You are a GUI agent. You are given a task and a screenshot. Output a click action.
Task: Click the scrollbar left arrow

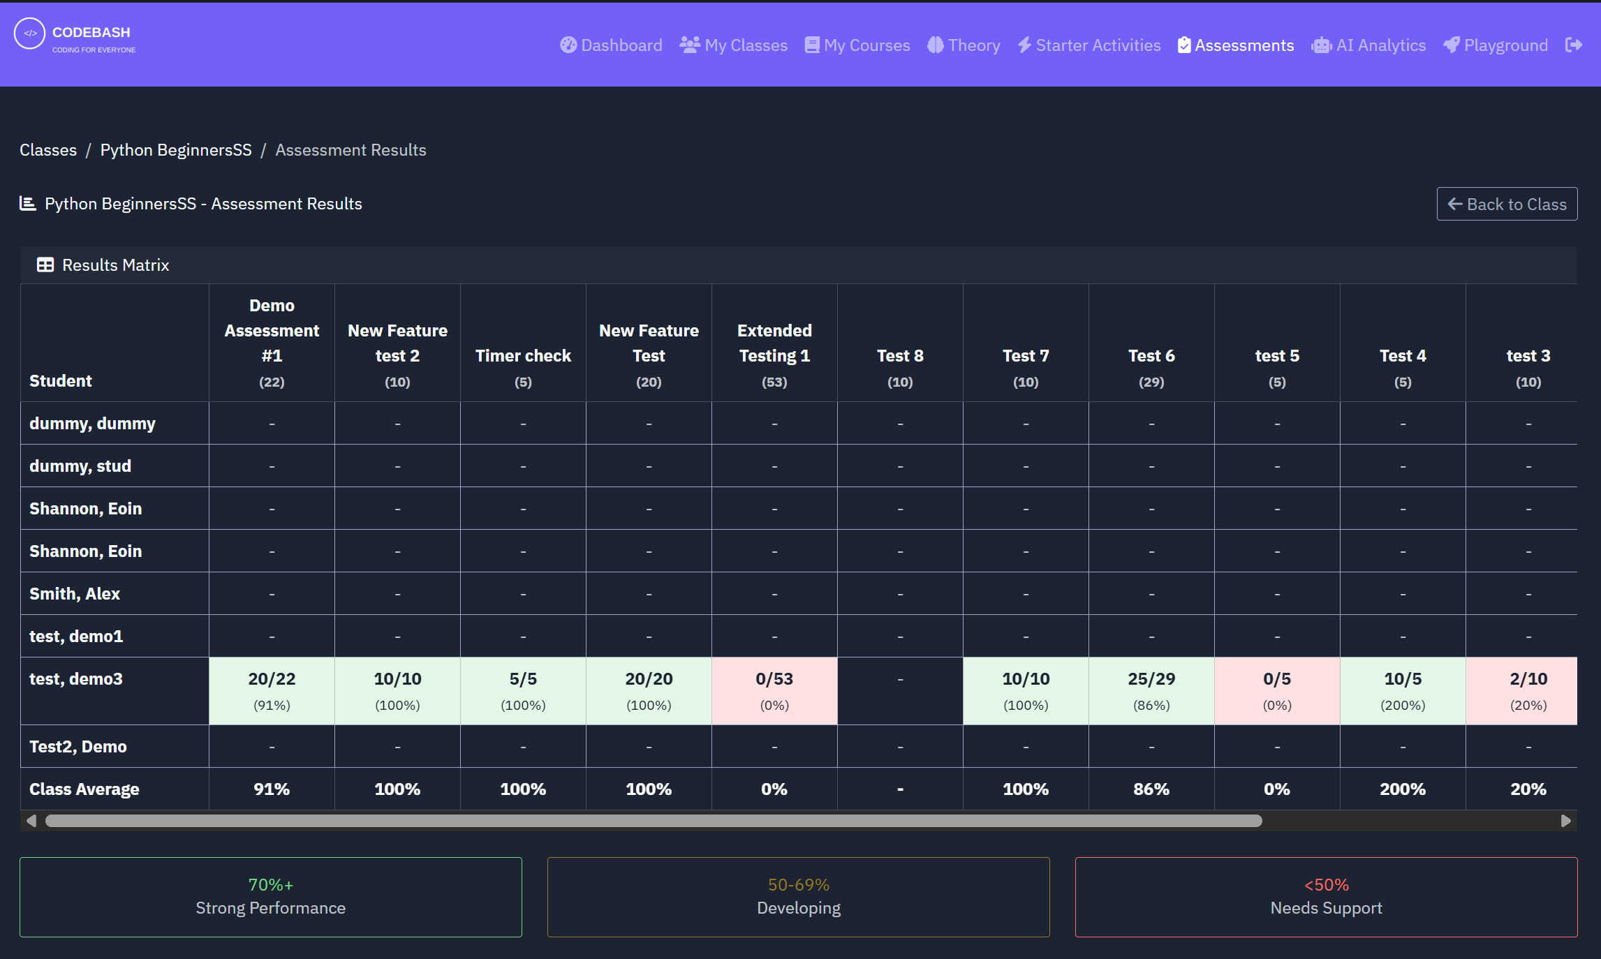tap(31, 821)
